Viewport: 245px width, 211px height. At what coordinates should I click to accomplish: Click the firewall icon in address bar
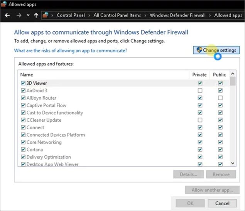[46, 15]
